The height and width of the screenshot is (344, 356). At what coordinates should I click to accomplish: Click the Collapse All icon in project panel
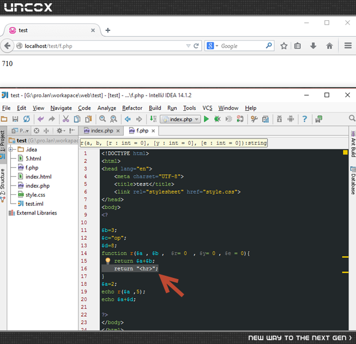46,131
